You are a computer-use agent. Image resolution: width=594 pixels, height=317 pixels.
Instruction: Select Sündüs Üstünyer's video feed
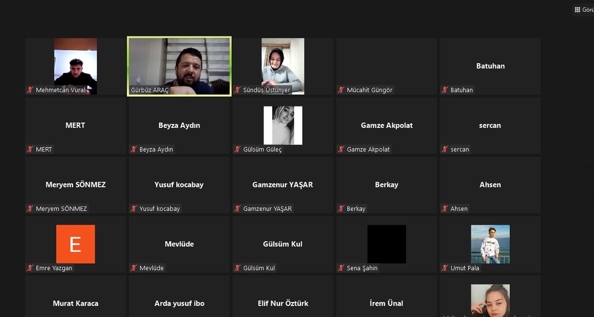click(283, 65)
